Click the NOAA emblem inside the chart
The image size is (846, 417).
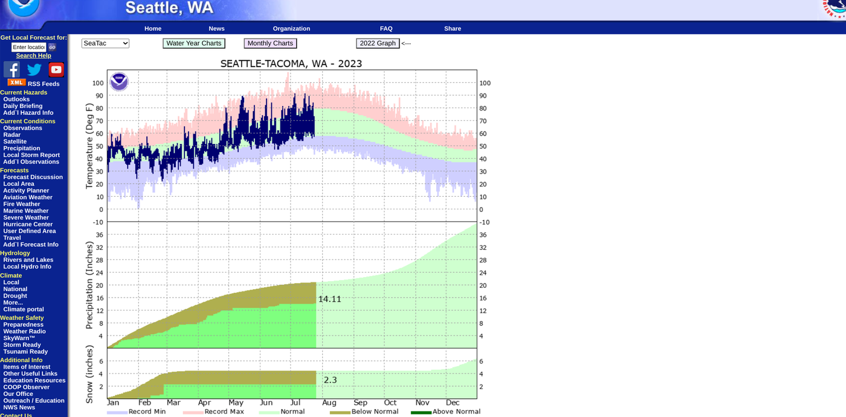click(x=119, y=81)
